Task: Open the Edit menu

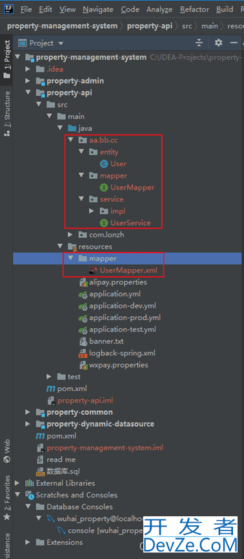Action: pos(45,10)
